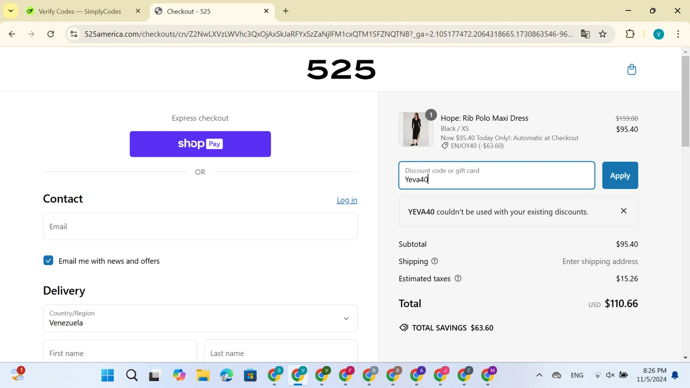Image resolution: width=690 pixels, height=388 pixels.
Task: Click the Shop Pay express checkout button
Action: (x=200, y=144)
